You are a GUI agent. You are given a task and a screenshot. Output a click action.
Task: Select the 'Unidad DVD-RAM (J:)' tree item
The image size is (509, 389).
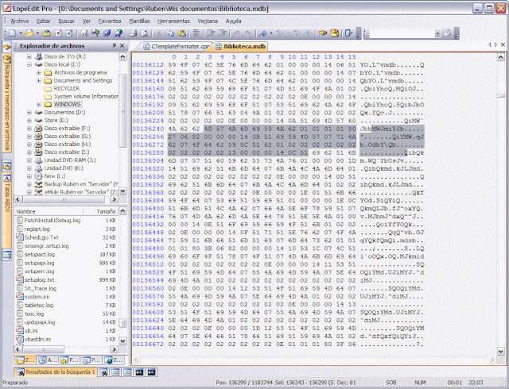pos(70,160)
